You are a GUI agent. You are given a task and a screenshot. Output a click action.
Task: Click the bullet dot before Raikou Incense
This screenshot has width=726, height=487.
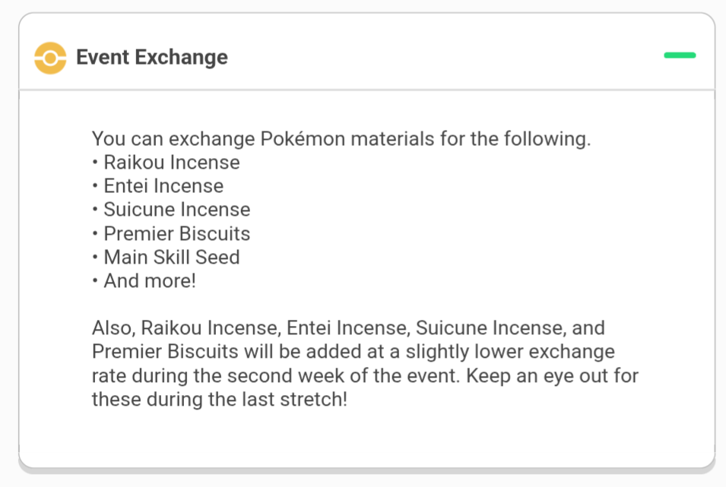pos(95,163)
